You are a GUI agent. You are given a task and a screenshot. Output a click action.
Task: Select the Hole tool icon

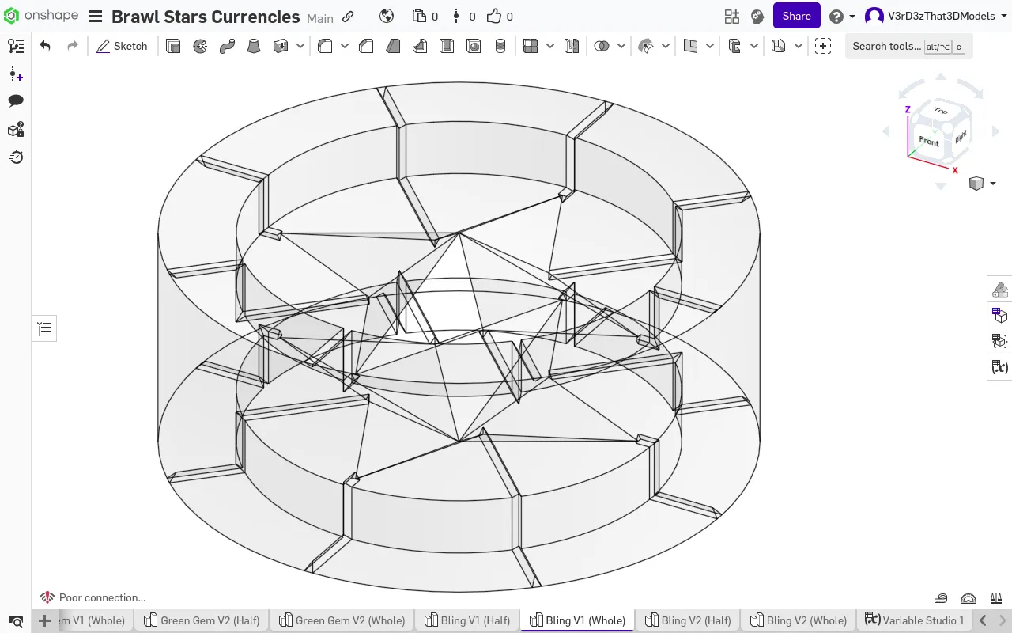pos(474,46)
